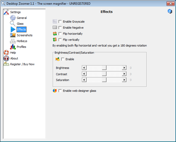Viewport: 176px width, 142px height.
Task: Click the Screenshots picture icon
Action: click(x=13, y=35)
